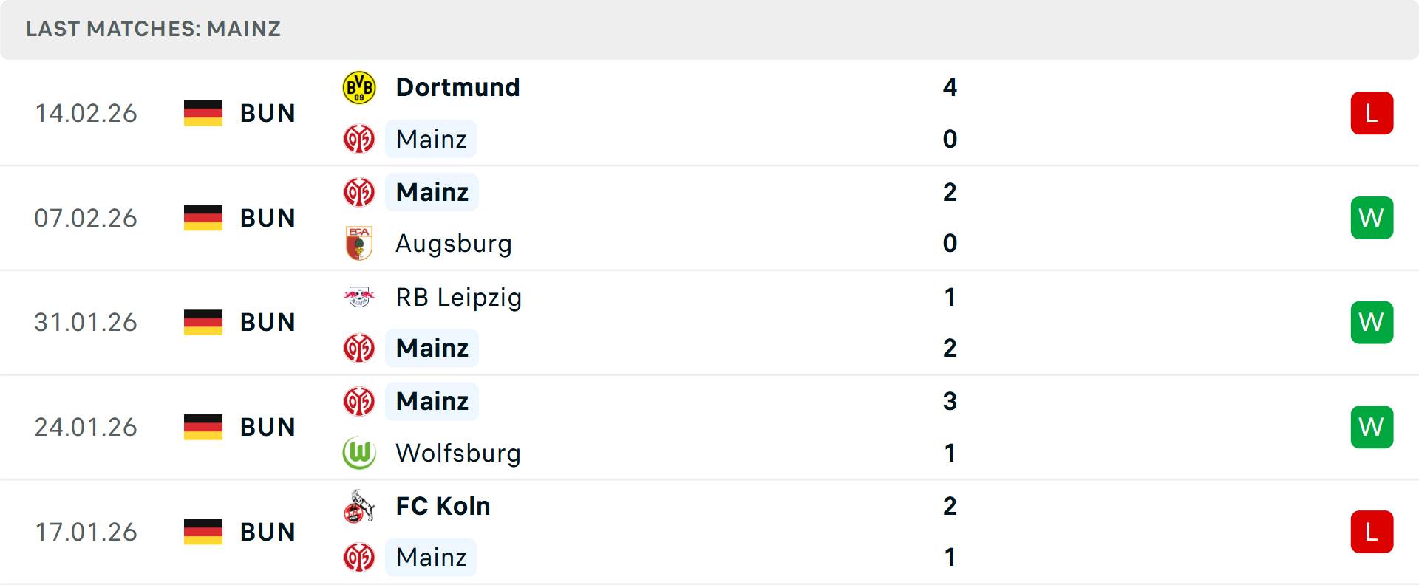The height and width of the screenshot is (585, 1419).
Task: Click the German flag on 14.02.26 row
Action: (x=203, y=113)
